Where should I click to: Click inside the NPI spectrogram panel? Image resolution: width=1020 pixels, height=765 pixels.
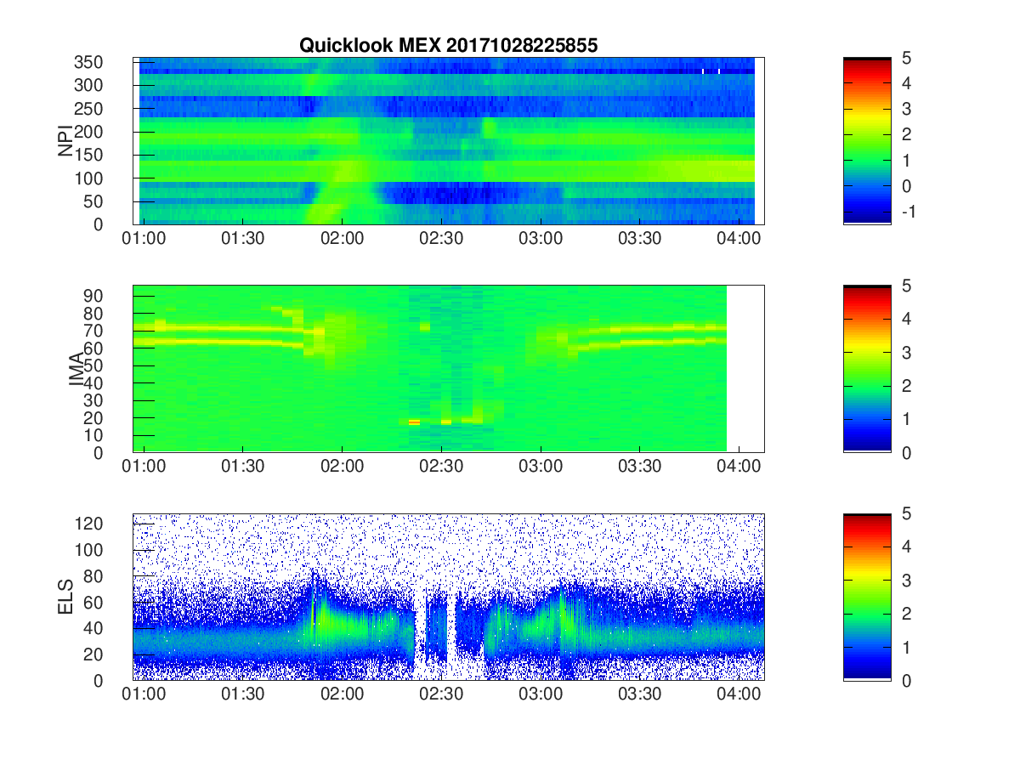coord(448,141)
